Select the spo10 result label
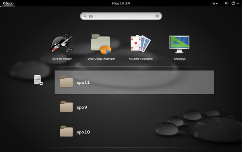The height and width of the screenshot is (152, 242). [84, 132]
